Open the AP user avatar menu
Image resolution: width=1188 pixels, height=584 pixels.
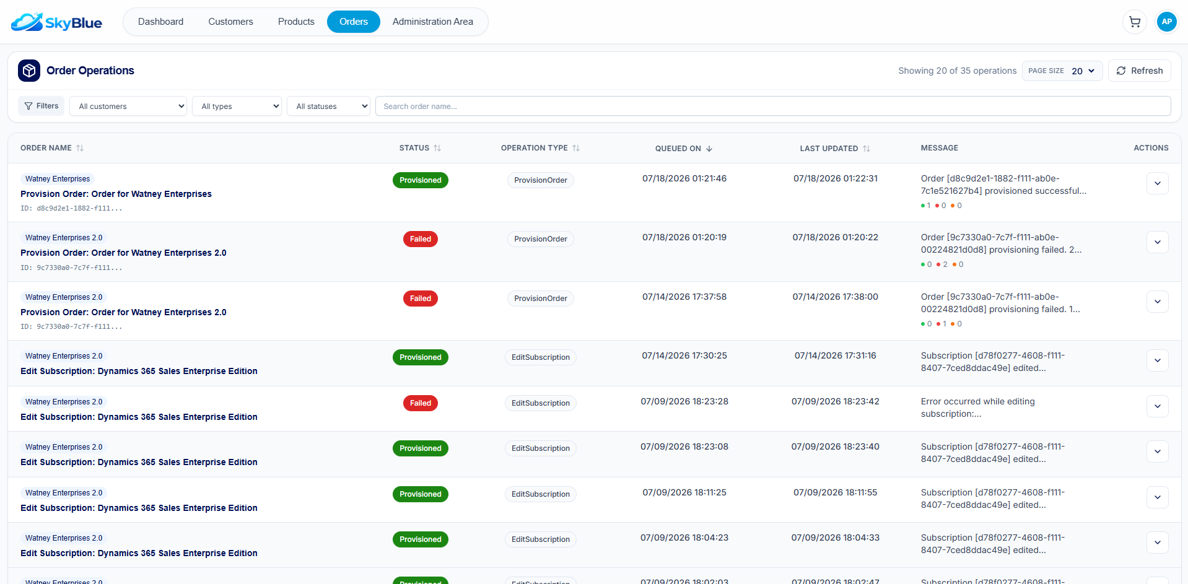[x=1166, y=22]
